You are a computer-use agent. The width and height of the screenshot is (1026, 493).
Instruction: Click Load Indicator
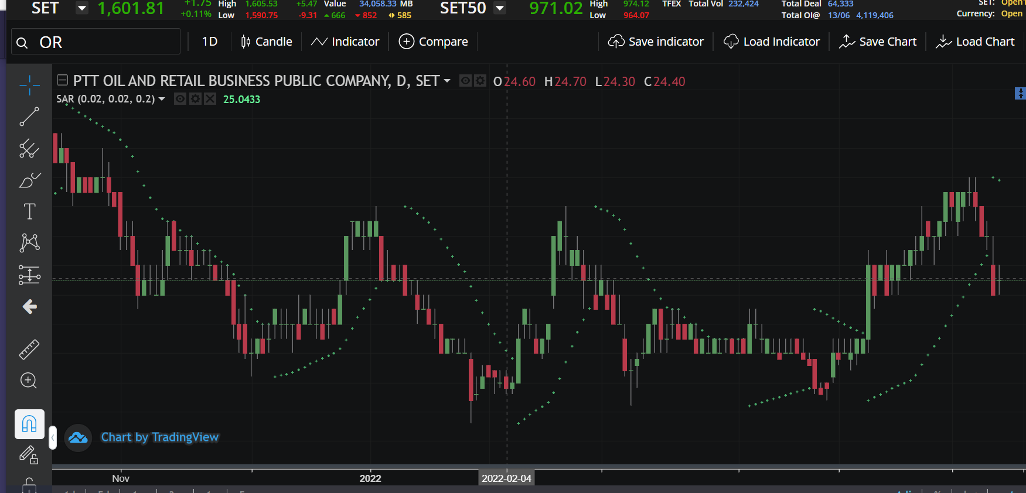point(772,42)
